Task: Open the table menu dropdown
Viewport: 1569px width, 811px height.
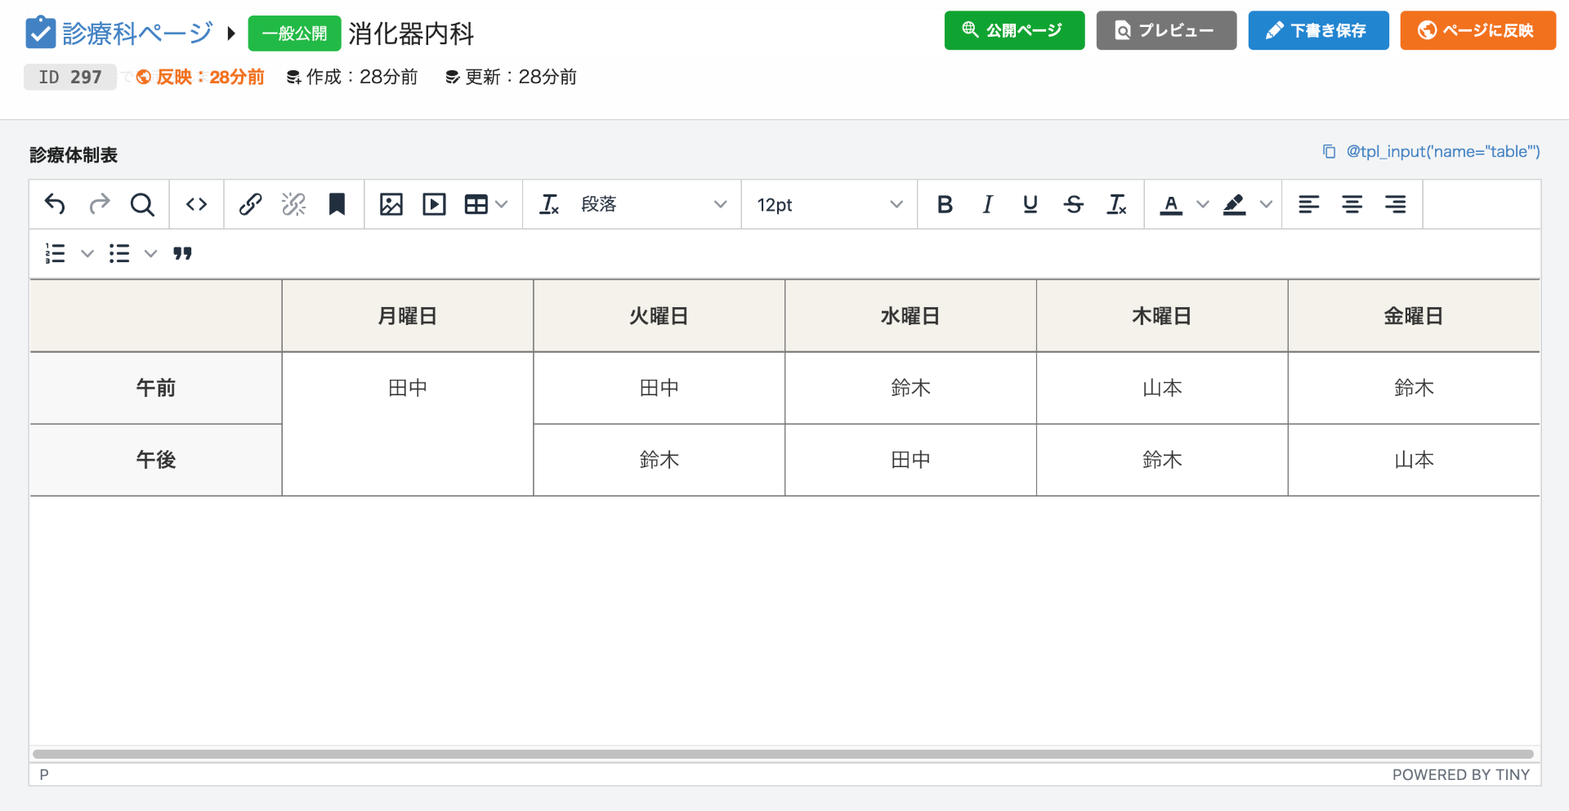Action: (486, 204)
